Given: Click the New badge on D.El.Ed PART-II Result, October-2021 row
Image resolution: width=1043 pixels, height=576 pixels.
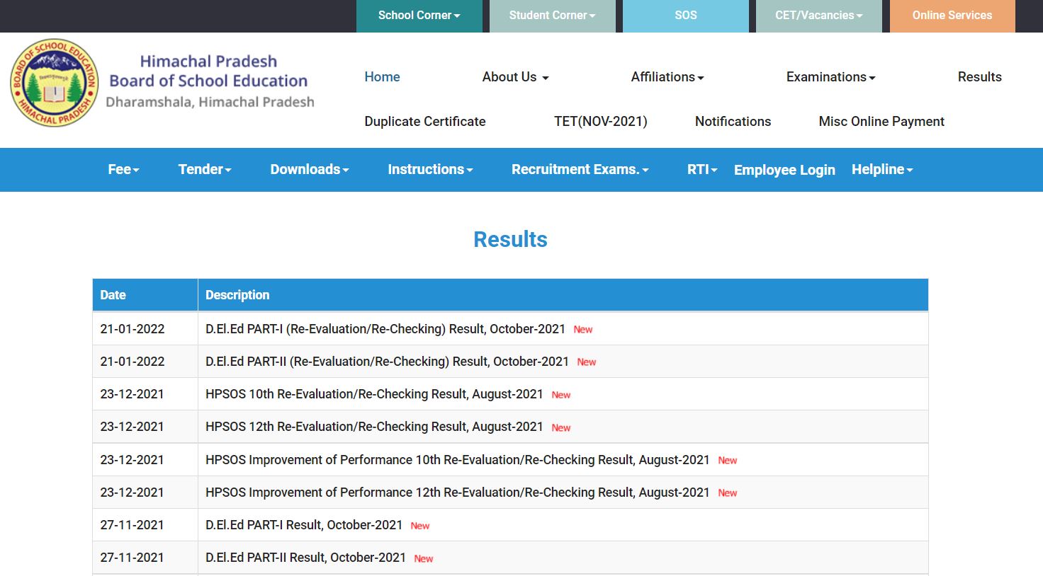Looking at the screenshot, I should pyautogui.click(x=424, y=558).
